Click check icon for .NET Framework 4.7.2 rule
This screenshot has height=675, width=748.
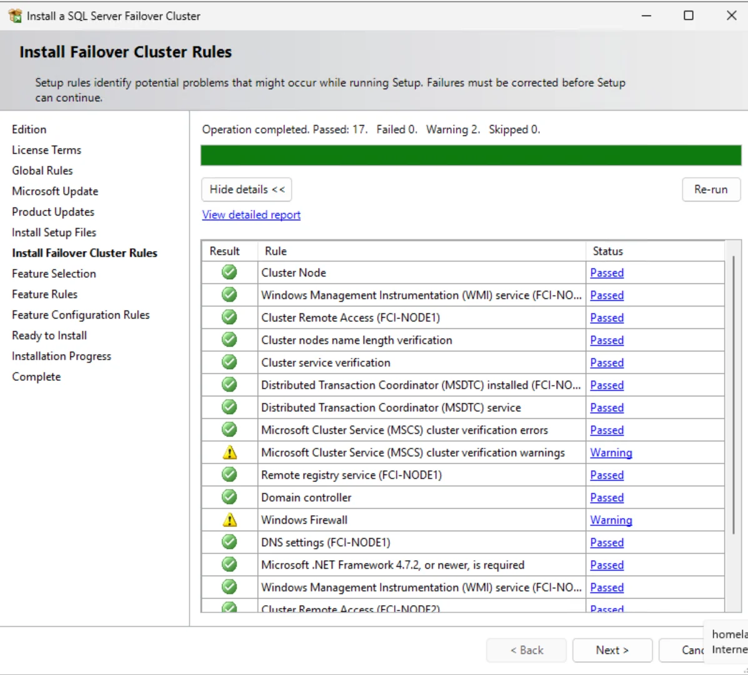[x=229, y=564]
